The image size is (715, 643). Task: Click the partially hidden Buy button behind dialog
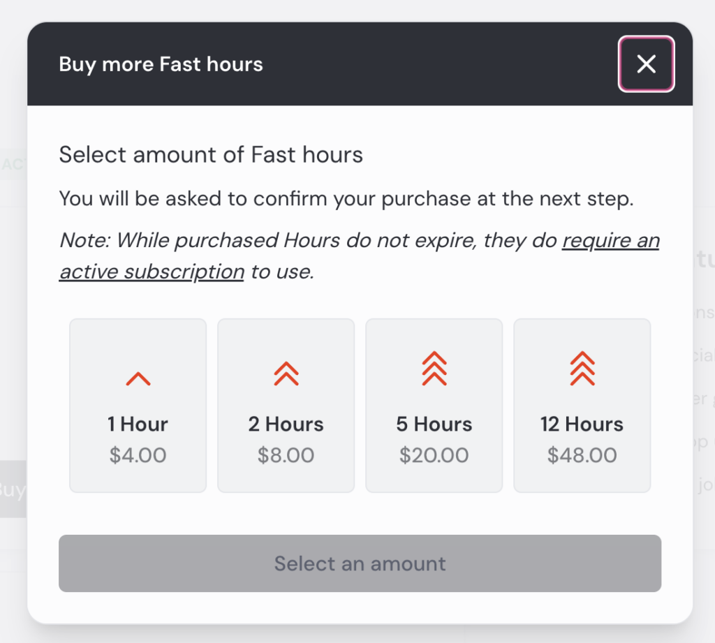13,489
